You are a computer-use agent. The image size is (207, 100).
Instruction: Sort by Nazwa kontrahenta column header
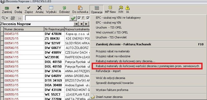pos(77,29)
